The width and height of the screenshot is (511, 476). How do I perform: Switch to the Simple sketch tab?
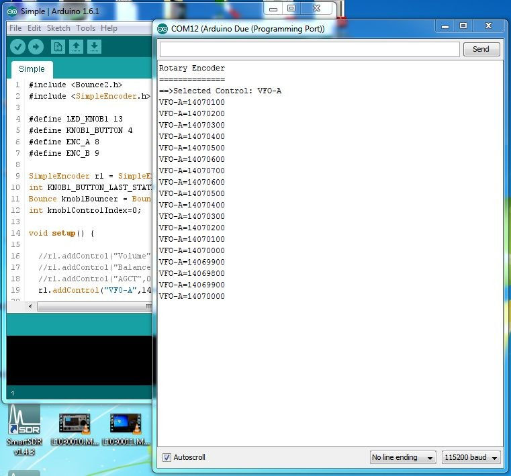pyautogui.click(x=32, y=69)
